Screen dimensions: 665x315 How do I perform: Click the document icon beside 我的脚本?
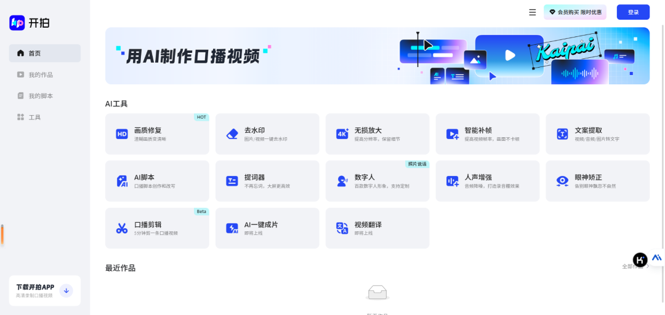coord(20,96)
